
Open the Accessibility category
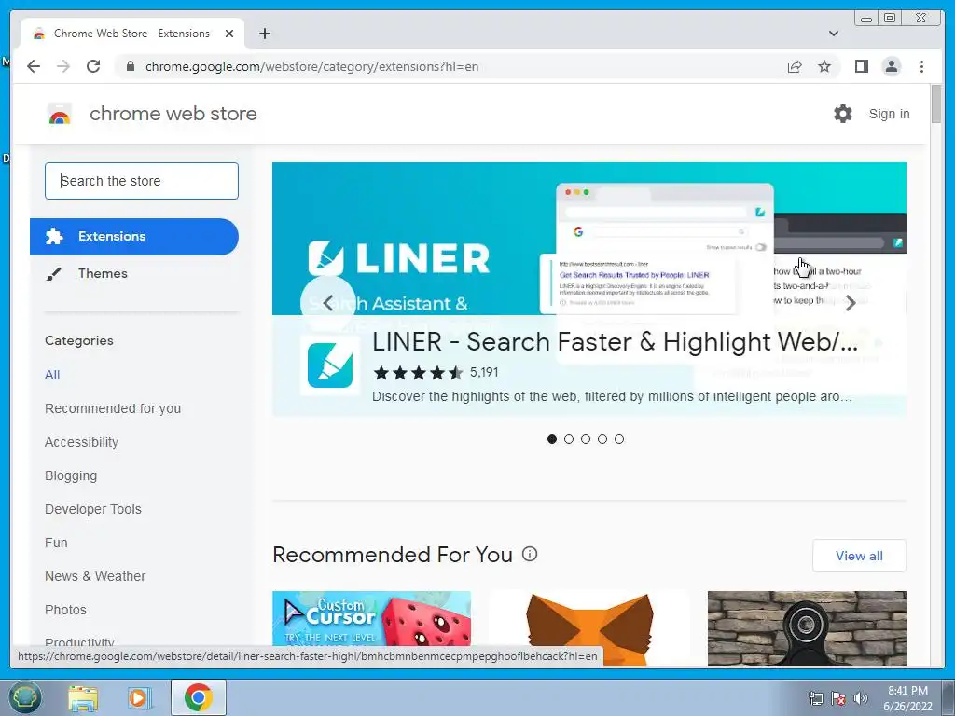[x=82, y=442]
